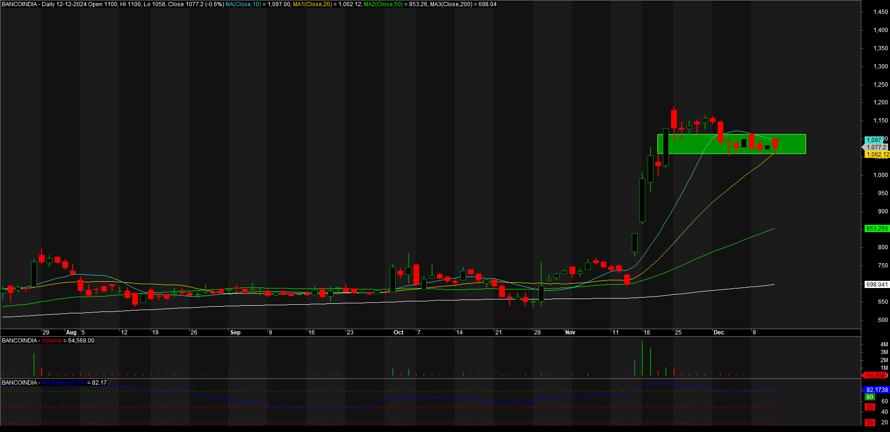Select the MA2(Close,50) = 853.26 legend
This screenshot has height=432, width=890.
pyautogui.click(x=396, y=4)
